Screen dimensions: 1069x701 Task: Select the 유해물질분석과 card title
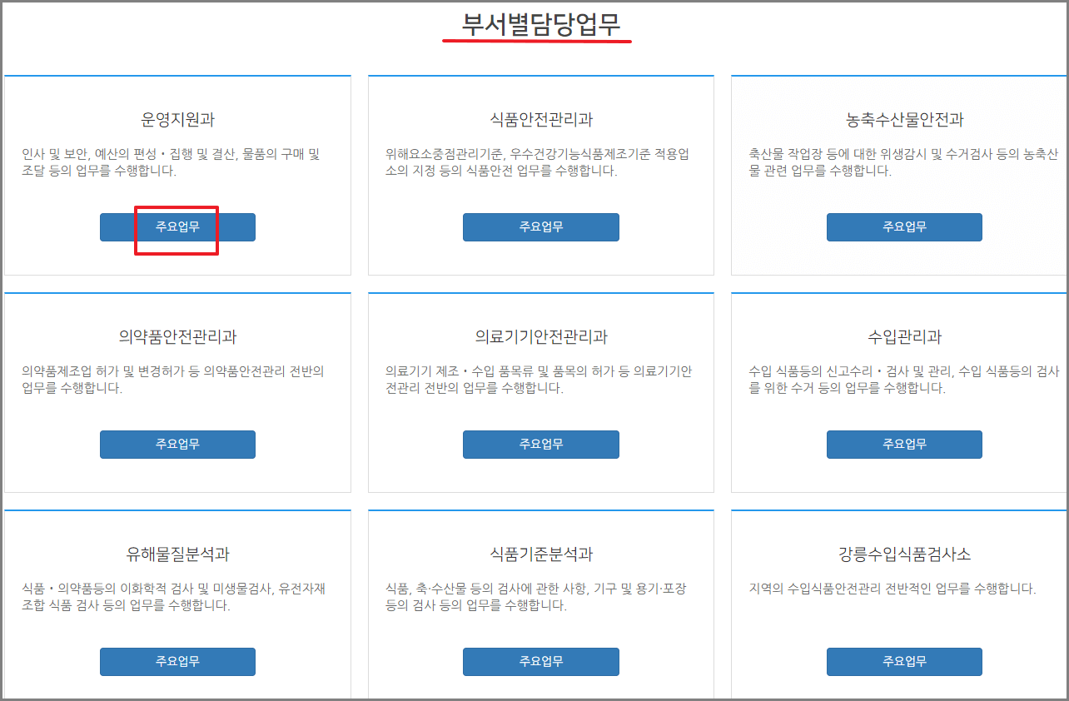(177, 554)
